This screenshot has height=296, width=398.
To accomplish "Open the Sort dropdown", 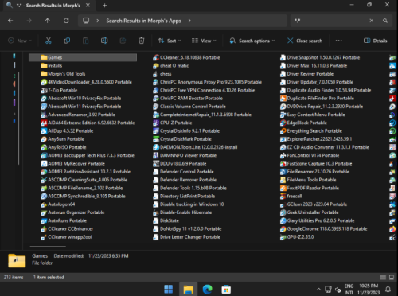I will pos(170,41).
